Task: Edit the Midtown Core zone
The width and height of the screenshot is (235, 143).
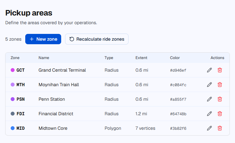Action: (x=209, y=128)
